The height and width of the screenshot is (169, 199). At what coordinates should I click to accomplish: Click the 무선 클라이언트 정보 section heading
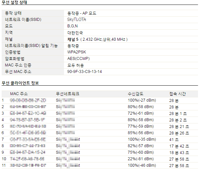[20, 83]
